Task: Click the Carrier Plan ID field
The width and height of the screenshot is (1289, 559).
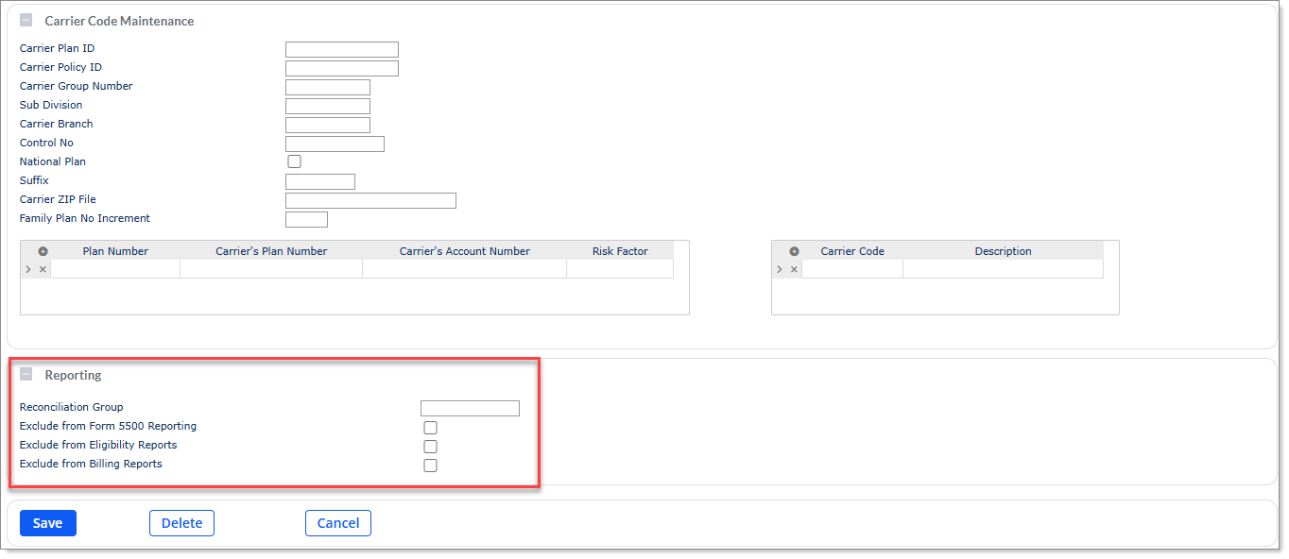Action: pos(341,49)
